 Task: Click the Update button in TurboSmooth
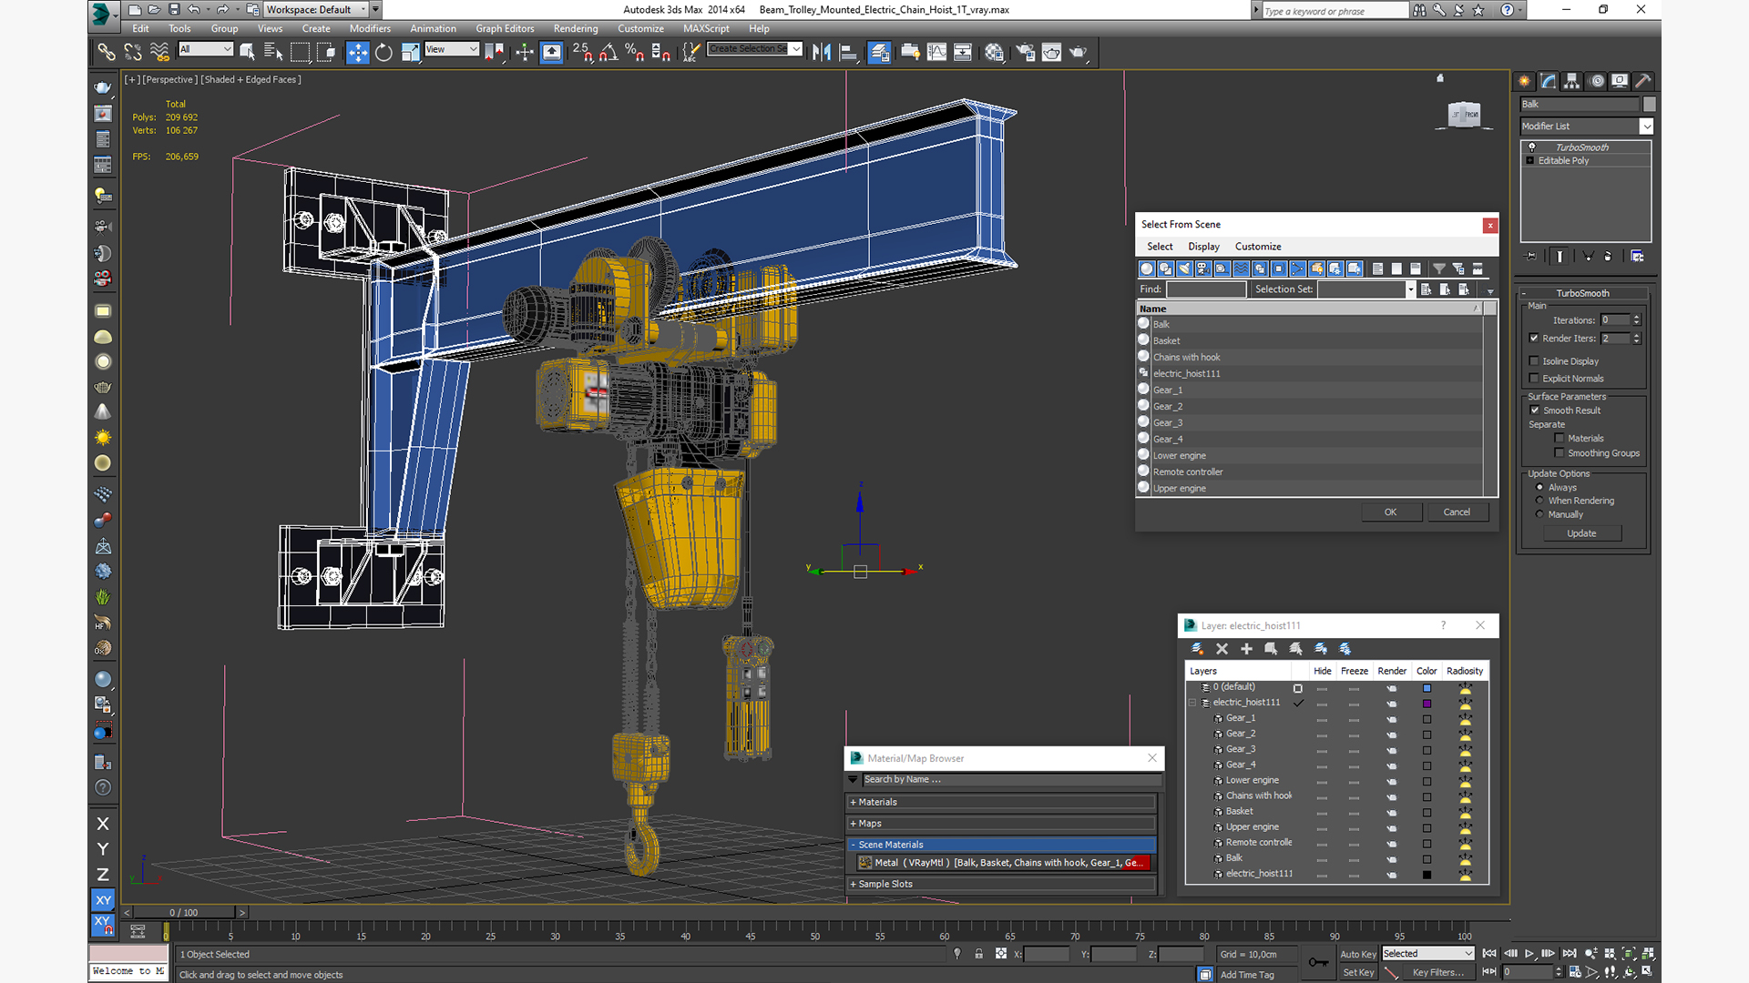click(1581, 533)
